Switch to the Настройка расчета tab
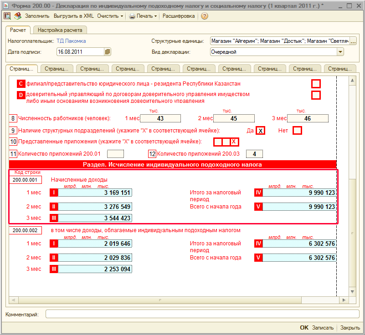This screenshot has width=365, height=335. [x=60, y=30]
